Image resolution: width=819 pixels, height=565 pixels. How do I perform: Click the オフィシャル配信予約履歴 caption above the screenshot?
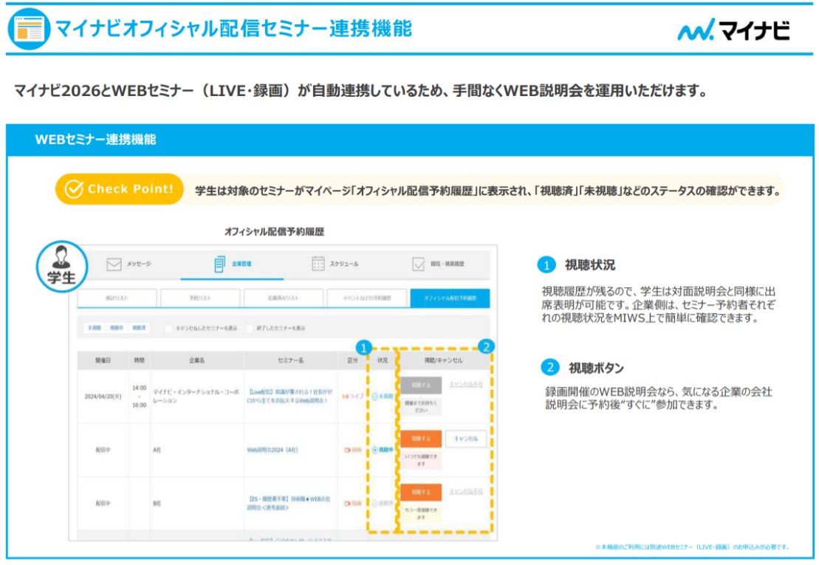274,231
